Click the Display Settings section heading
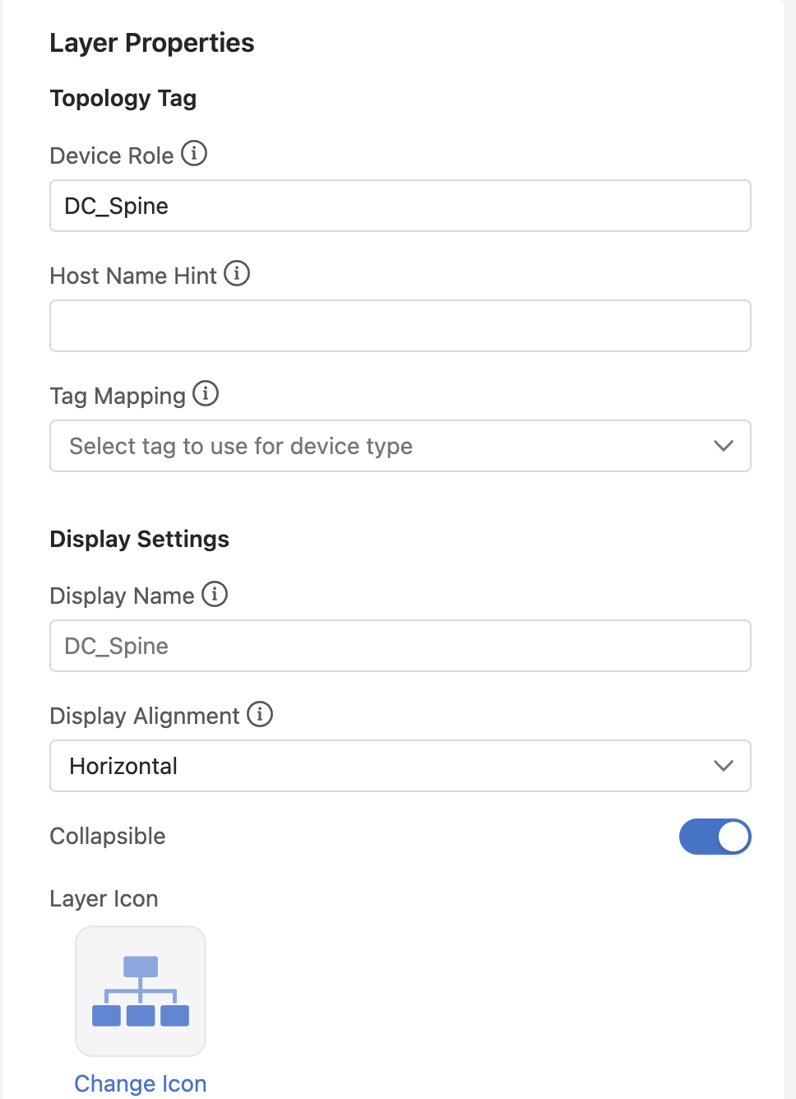 pos(140,540)
